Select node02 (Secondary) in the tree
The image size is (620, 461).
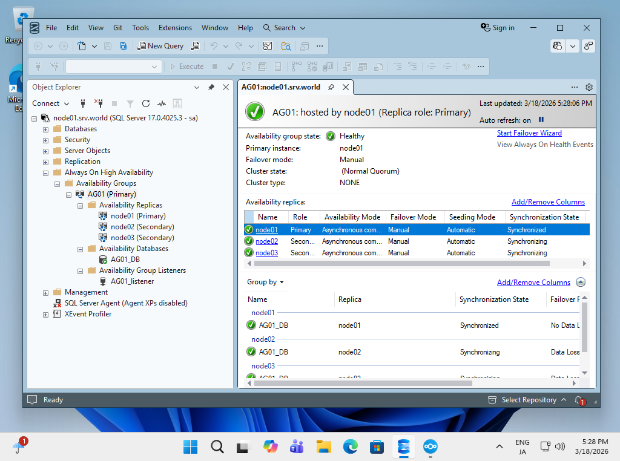[142, 227]
